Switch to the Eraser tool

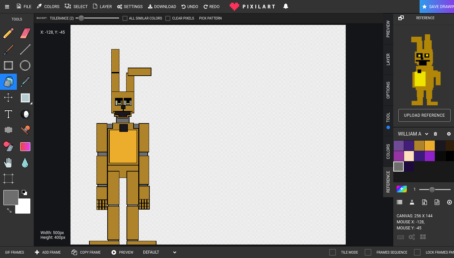pos(25,33)
